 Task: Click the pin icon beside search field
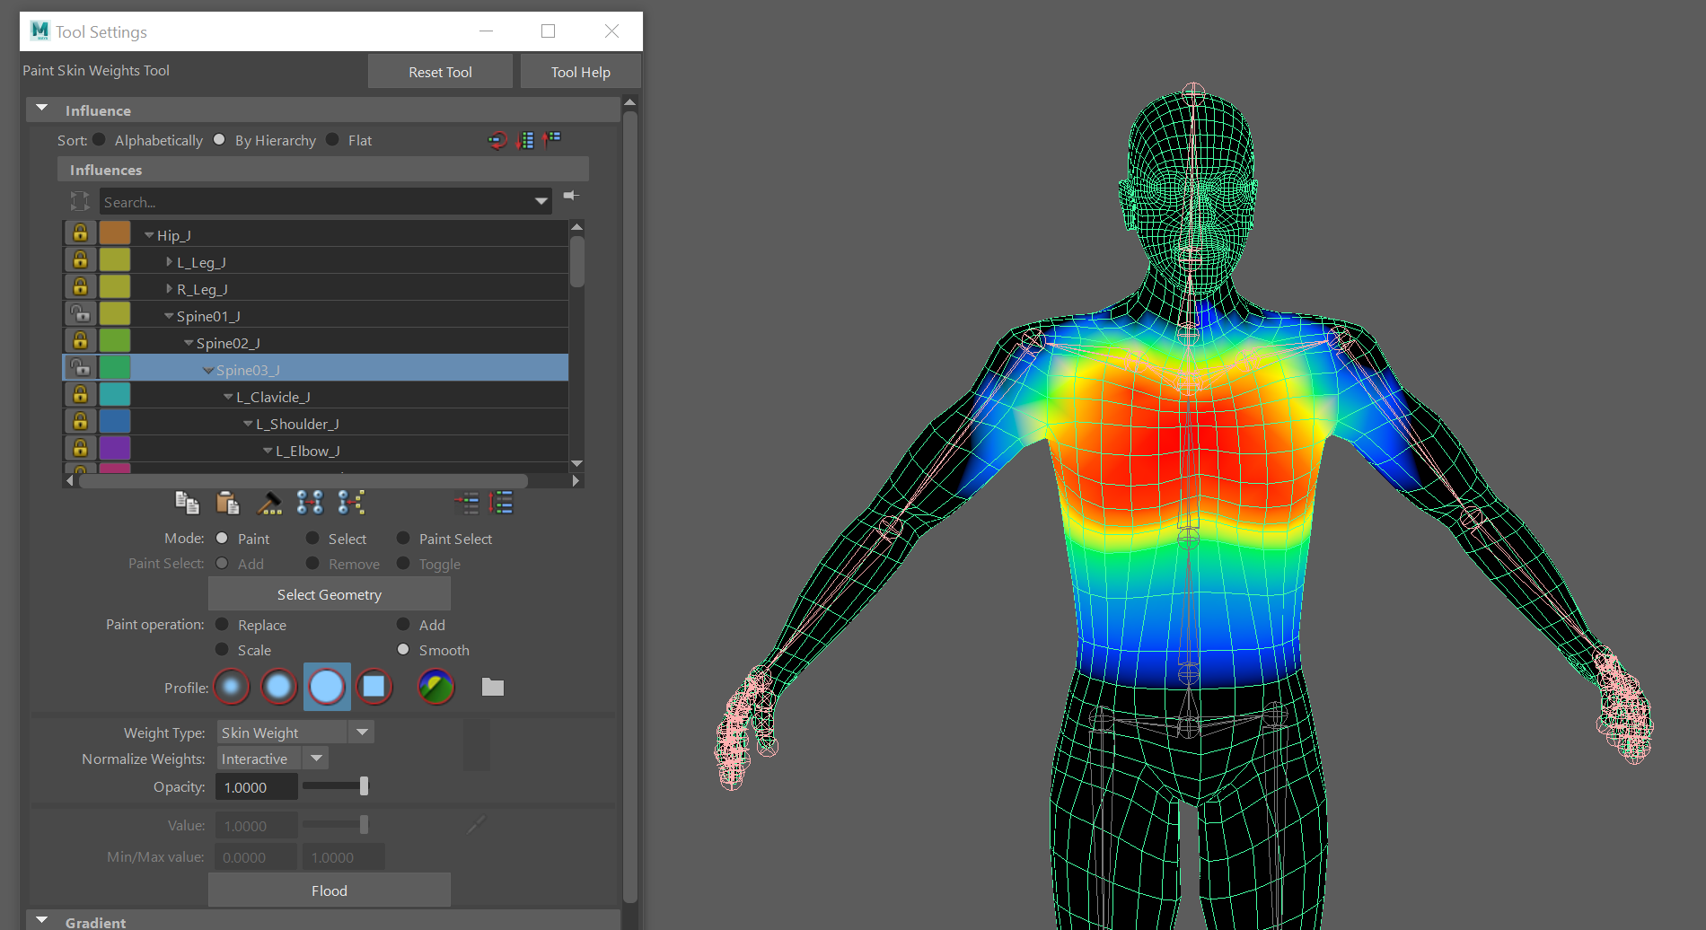pos(571,196)
